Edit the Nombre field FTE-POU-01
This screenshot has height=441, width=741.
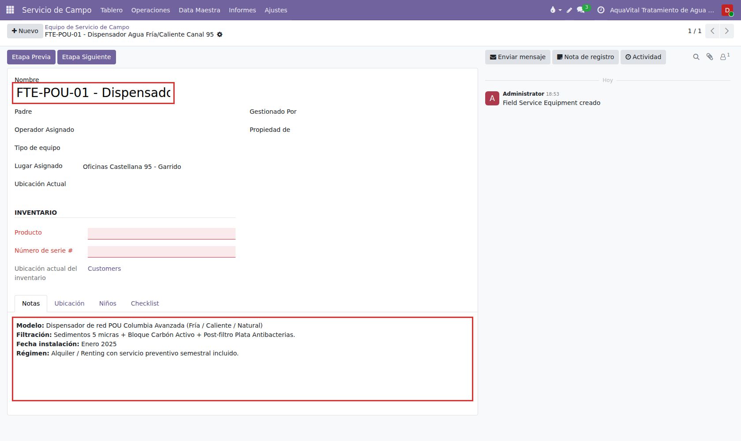pos(94,93)
